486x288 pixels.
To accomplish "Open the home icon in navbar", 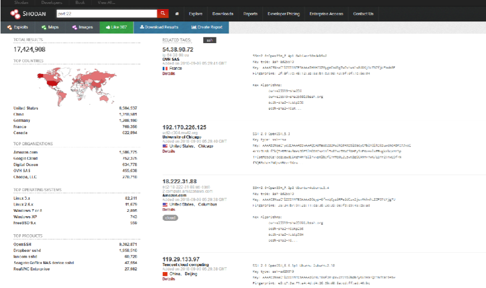I will [x=177, y=14].
